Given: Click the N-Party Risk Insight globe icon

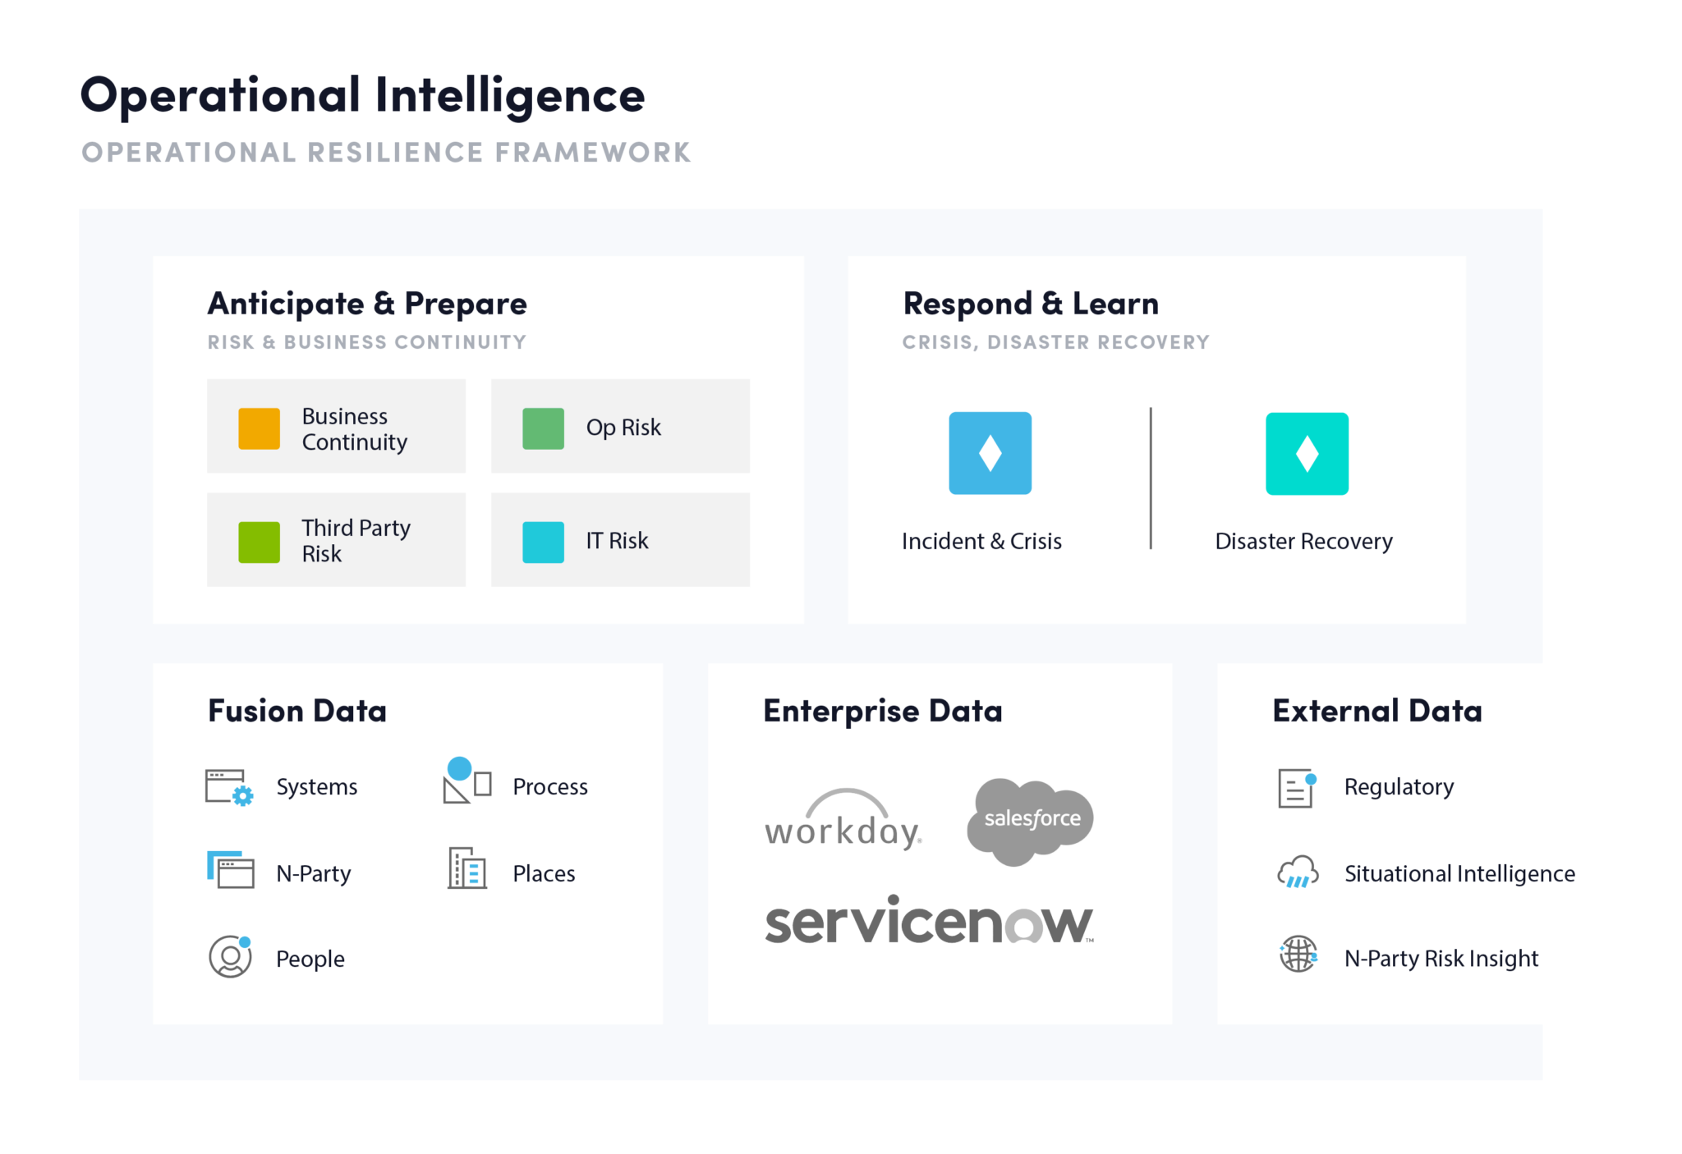Looking at the screenshot, I should 1298,955.
